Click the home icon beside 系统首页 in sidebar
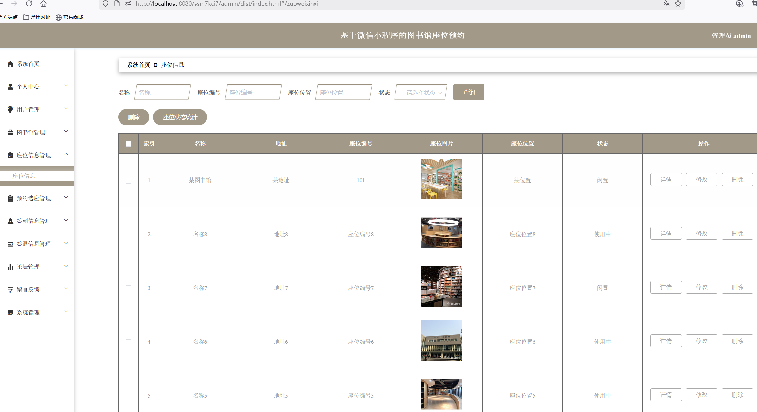 10,64
